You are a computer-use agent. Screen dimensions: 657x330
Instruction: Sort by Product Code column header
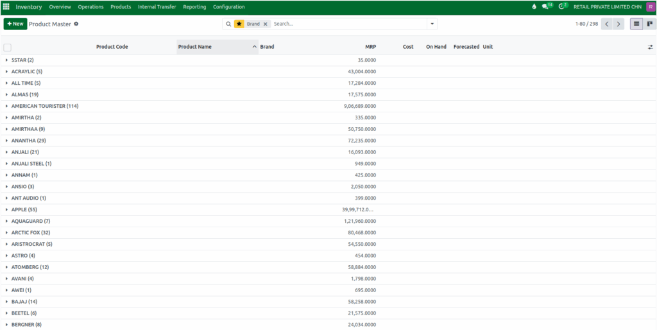[112, 47]
